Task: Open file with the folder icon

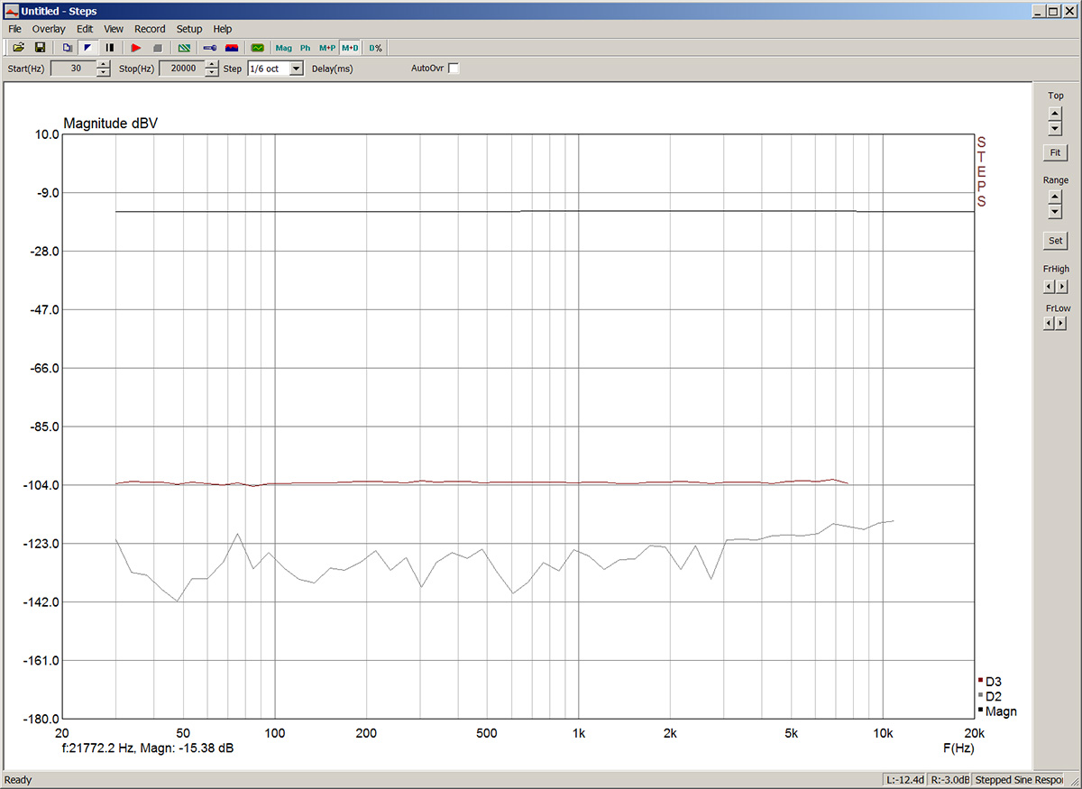Action: [18, 47]
